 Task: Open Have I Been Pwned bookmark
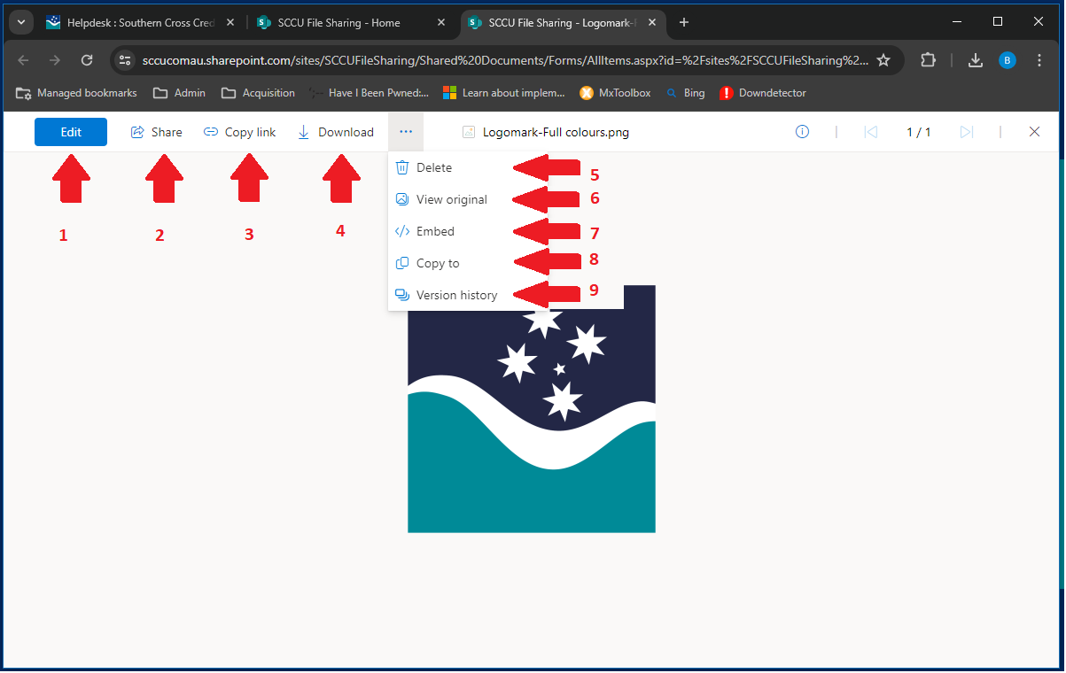pos(369,93)
